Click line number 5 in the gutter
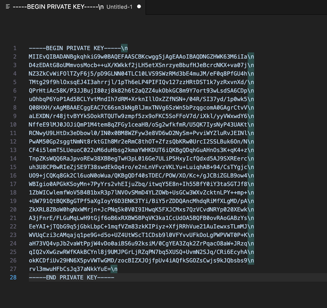Screen dimensions: 327x308 tap(15, 82)
